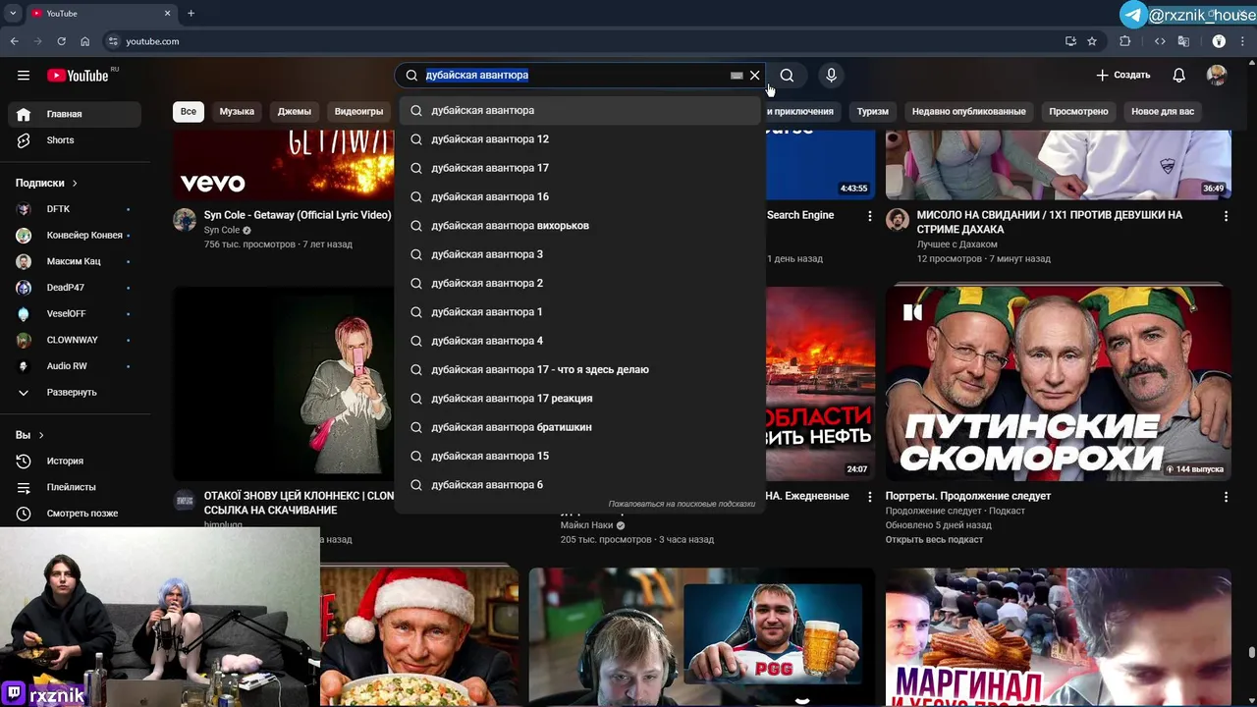The image size is (1257, 707).
Task: Clear the search query with X
Action: coord(754,76)
